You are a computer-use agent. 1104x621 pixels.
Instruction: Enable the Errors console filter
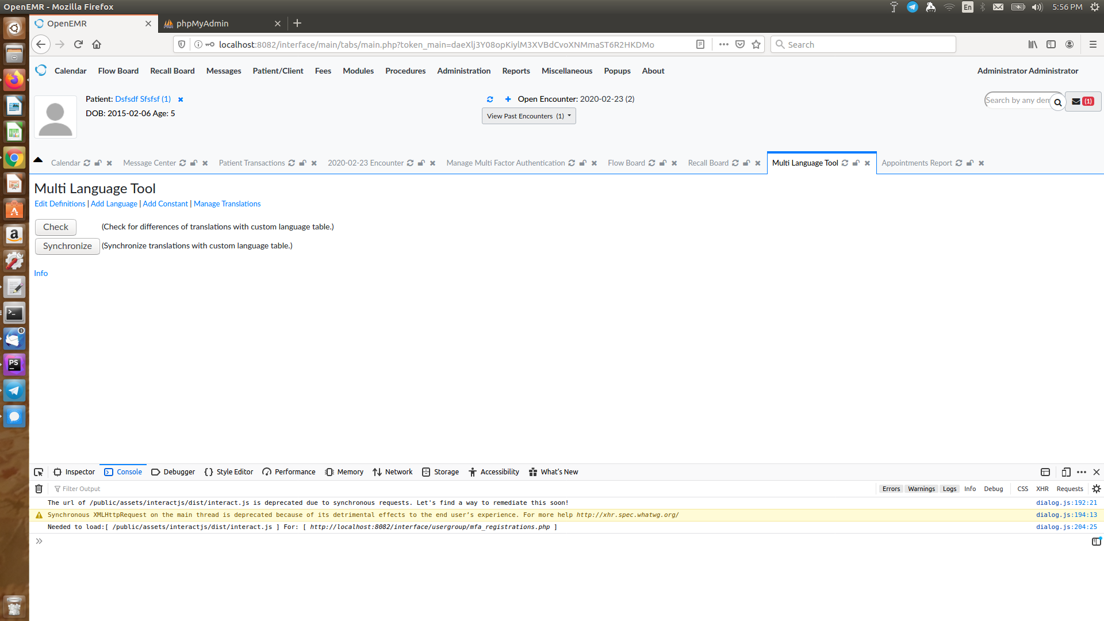(x=891, y=489)
